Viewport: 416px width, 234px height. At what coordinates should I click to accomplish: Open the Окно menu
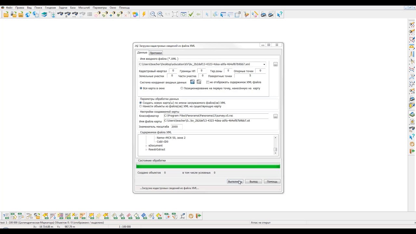point(113,7)
